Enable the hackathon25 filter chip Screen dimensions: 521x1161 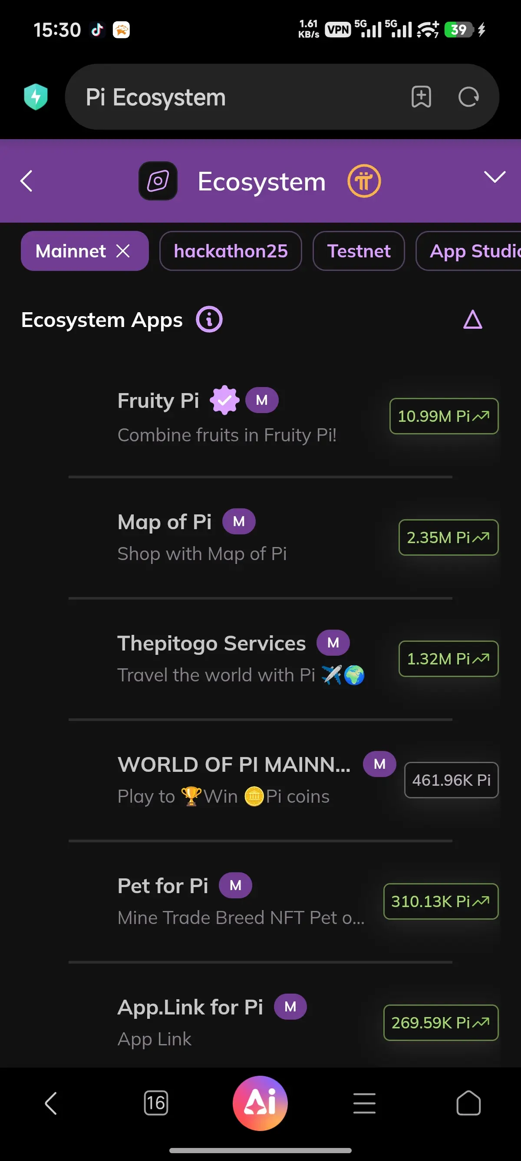[x=231, y=251]
